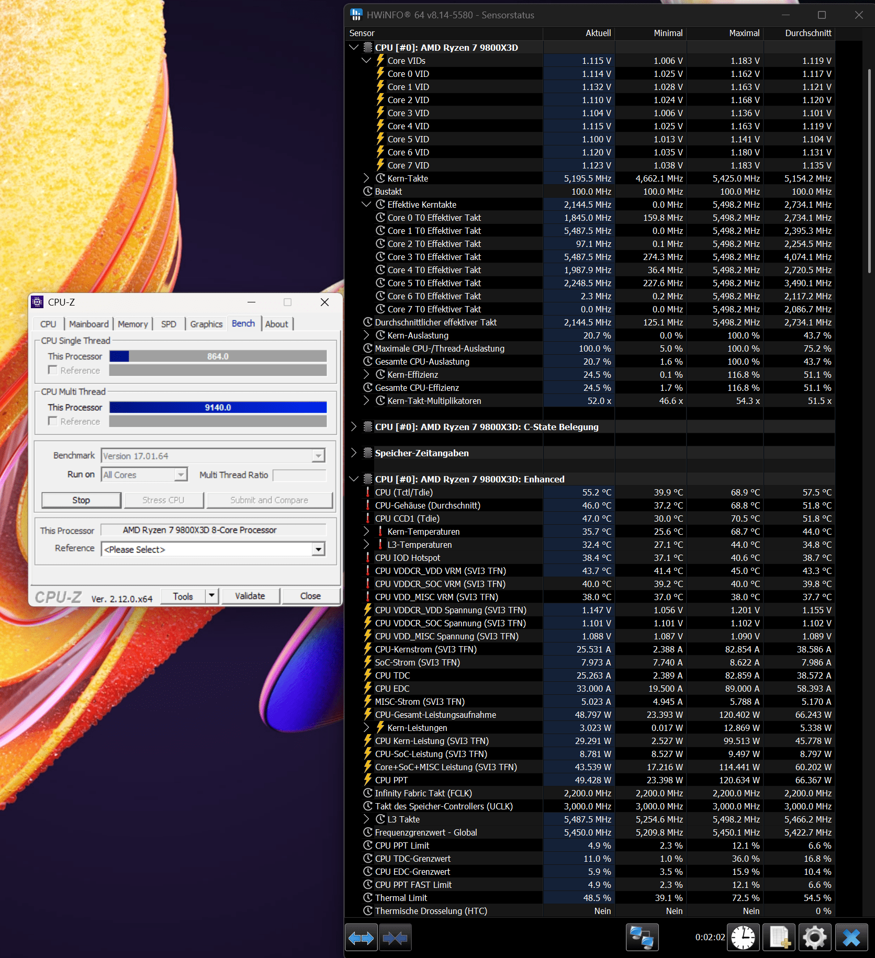
Task: Click the multi thread 9140.0 score bar
Action: tap(218, 407)
